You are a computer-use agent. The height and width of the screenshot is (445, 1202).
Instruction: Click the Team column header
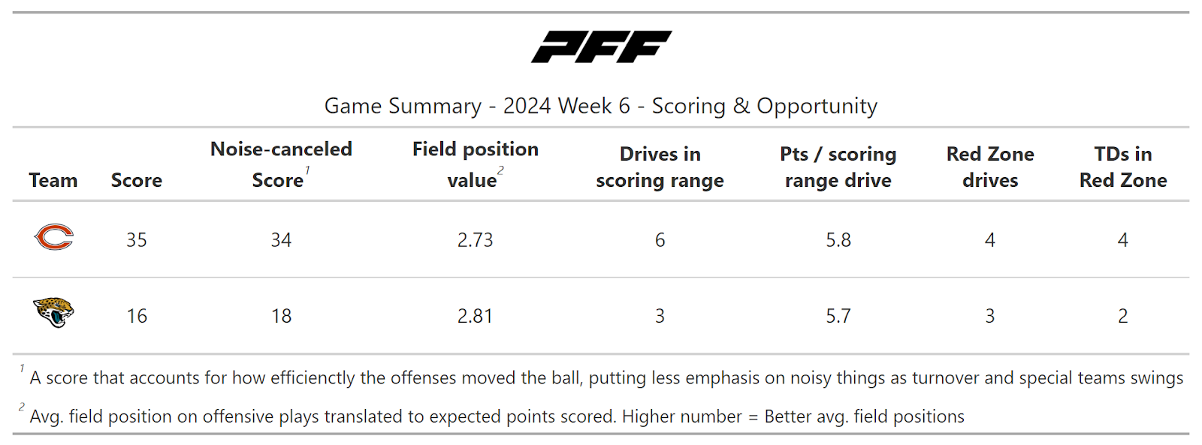(53, 180)
